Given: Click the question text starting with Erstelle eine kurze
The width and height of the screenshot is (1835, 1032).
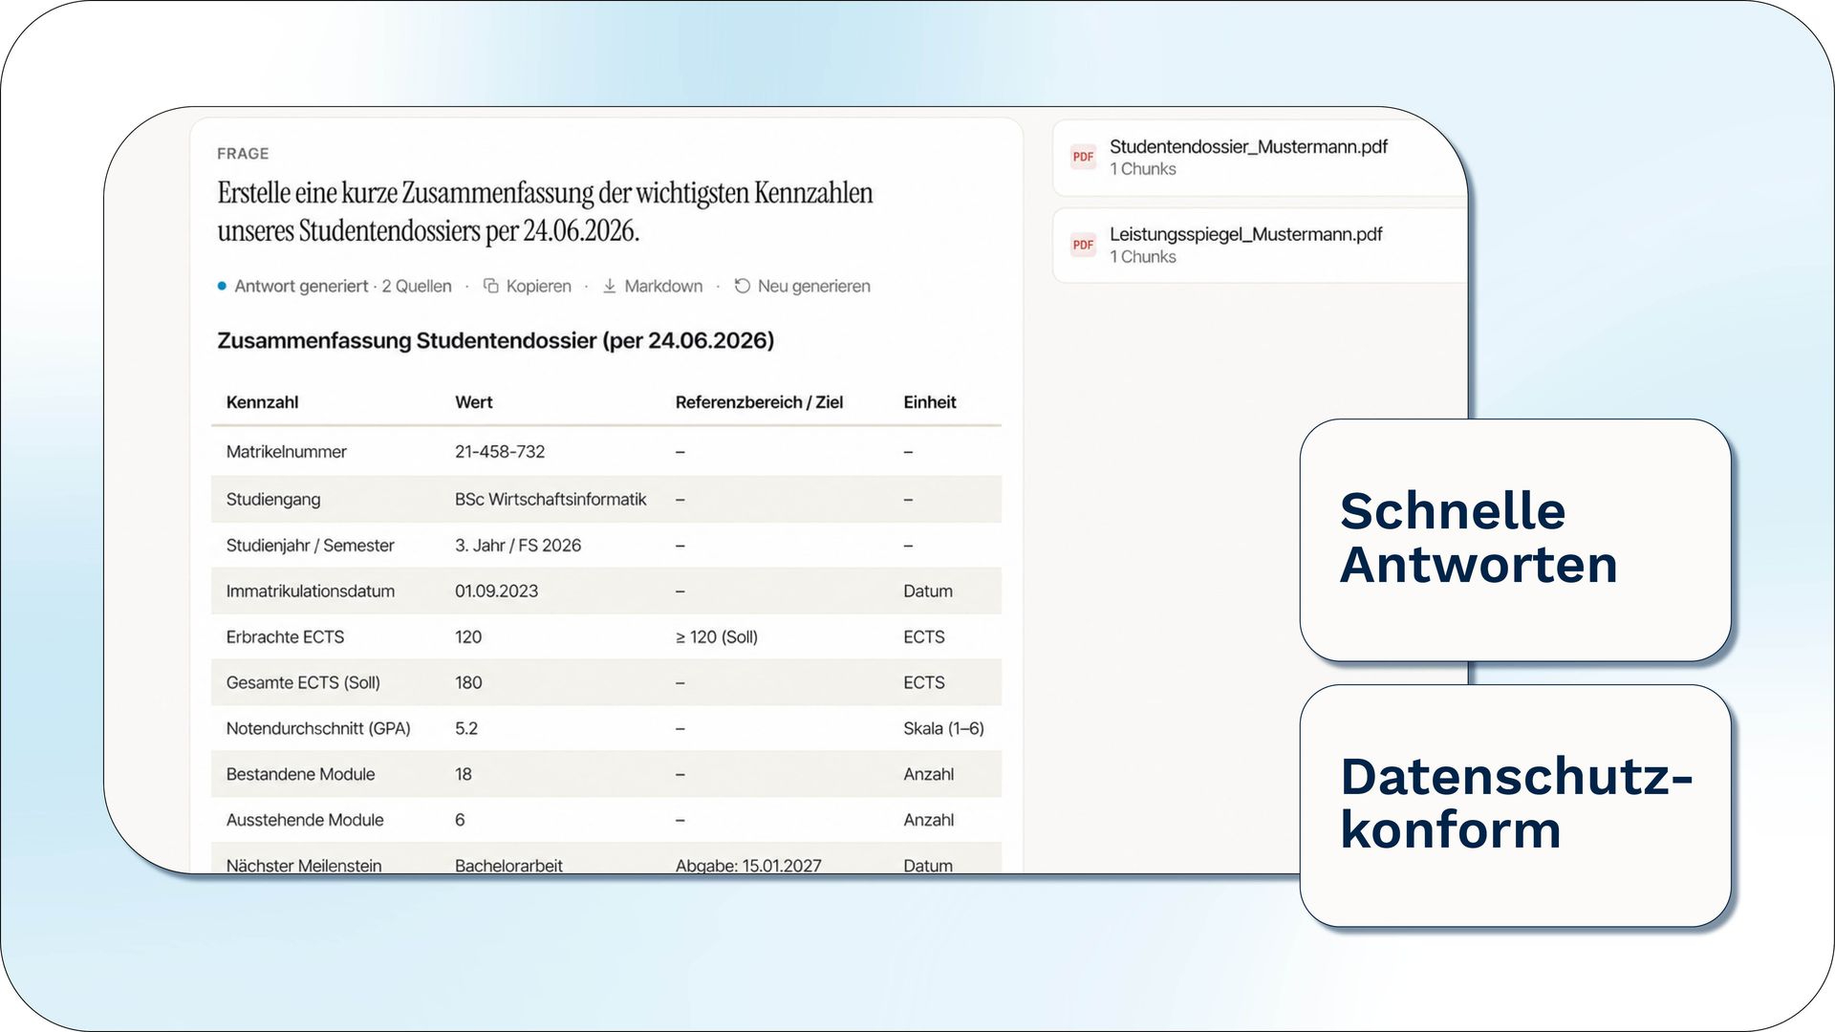Looking at the screenshot, I should [x=545, y=211].
